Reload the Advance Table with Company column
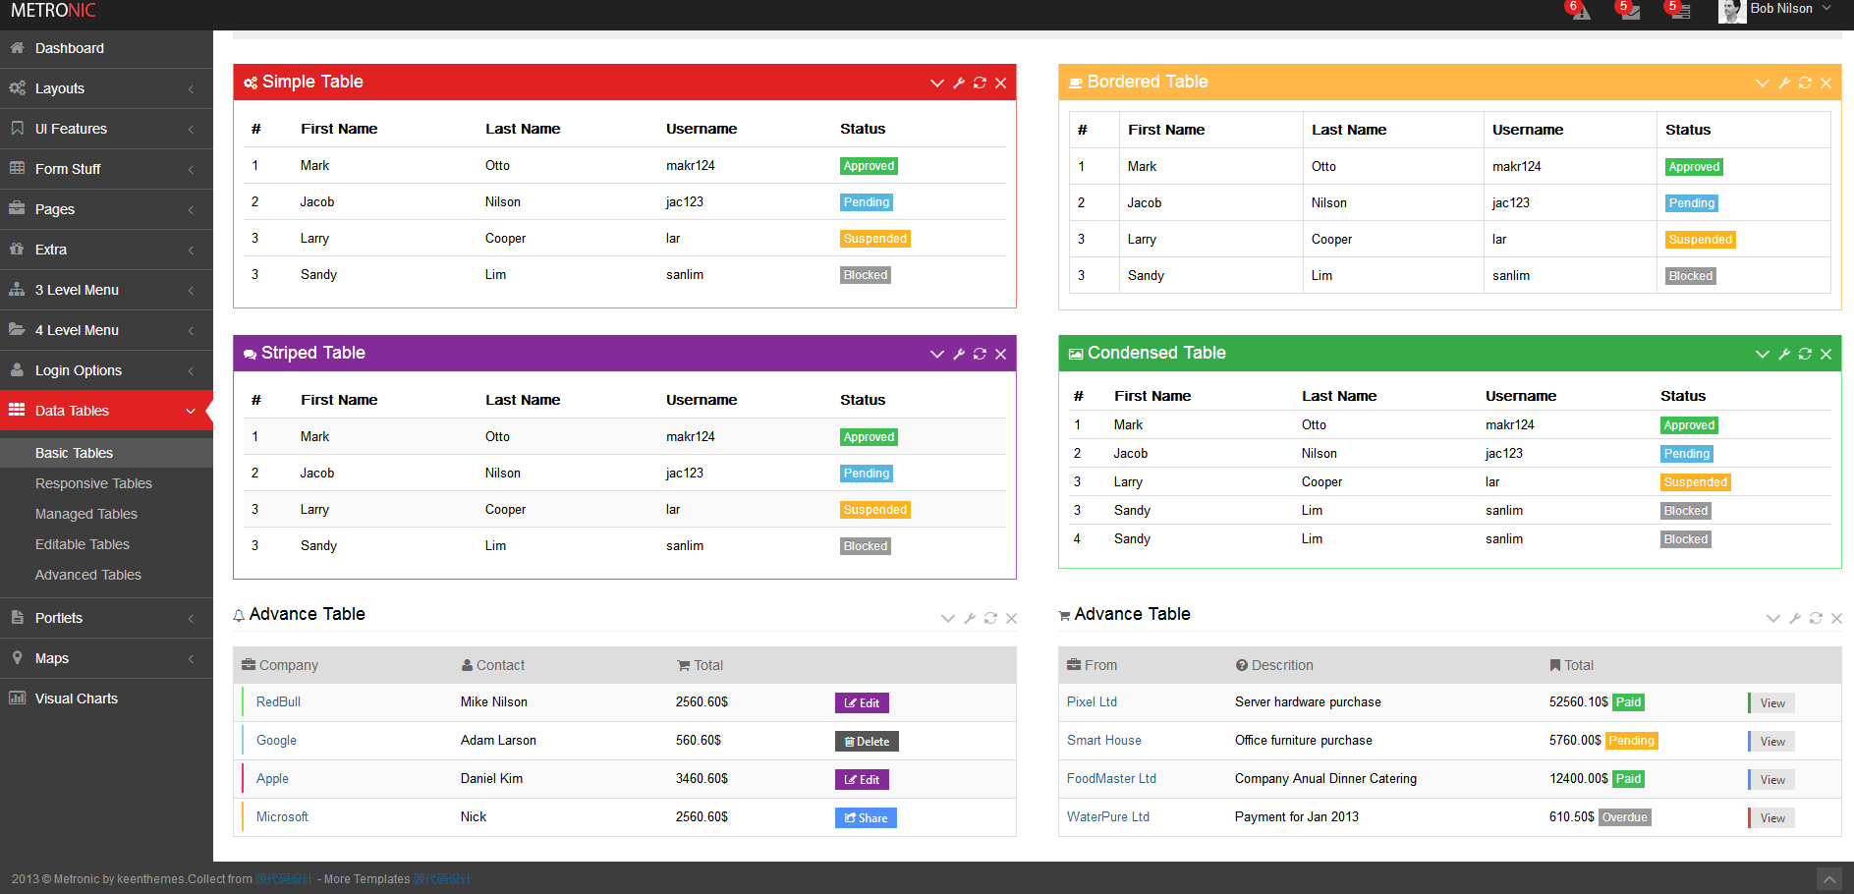Image resolution: width=1854 pixels, height=894 pixels. tap(990, 618)
